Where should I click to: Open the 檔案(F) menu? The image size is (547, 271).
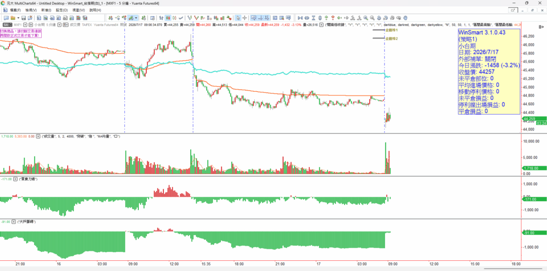pyautogui.click(x=15, y=10)
